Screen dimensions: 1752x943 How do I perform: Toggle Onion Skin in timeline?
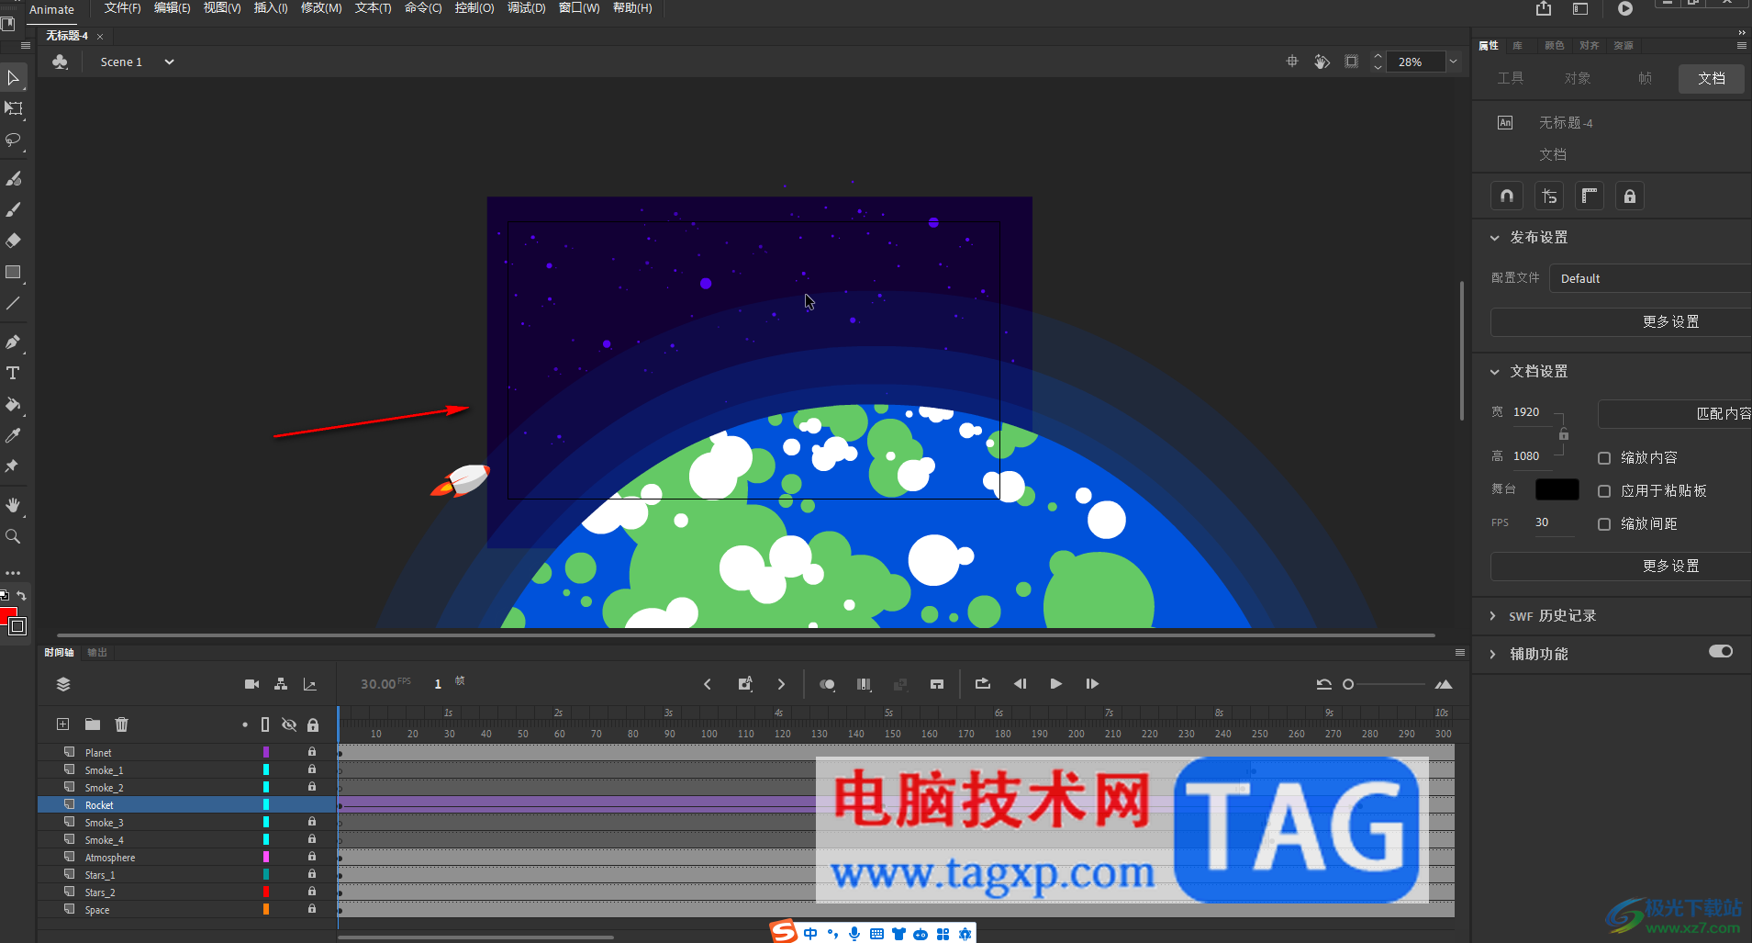827,684
